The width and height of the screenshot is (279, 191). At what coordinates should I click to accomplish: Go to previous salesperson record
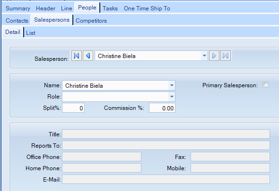88,56
